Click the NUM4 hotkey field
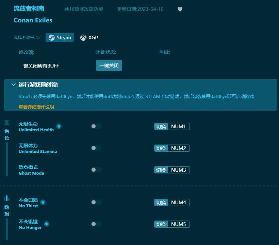The image size is (279, 245). 179,203
